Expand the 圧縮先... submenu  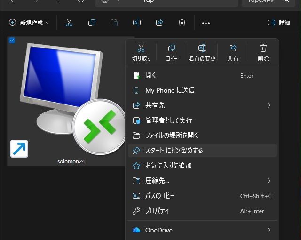[x=269, y=181]
